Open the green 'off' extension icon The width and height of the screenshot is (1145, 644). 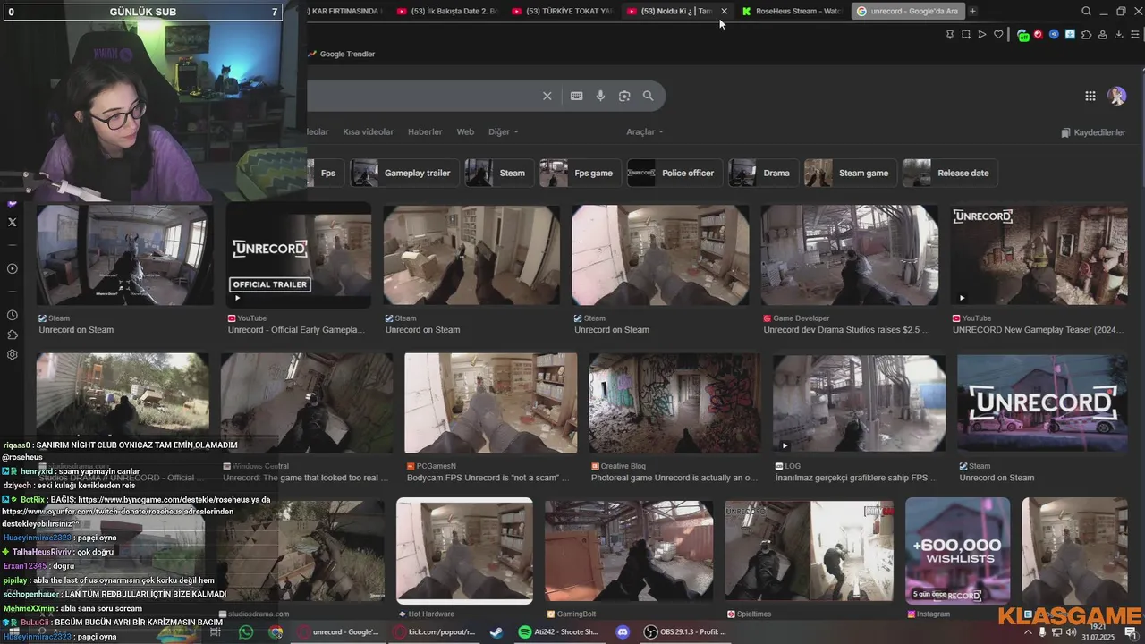[x=1022, y=34]
